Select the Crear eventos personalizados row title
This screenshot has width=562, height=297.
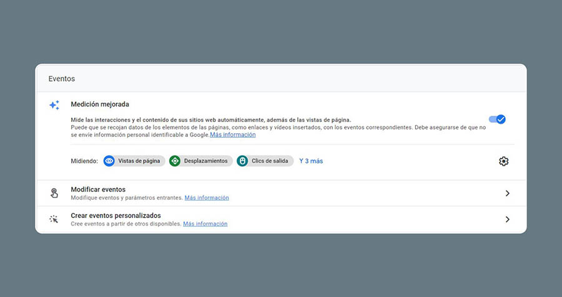[x=116, y=215]
